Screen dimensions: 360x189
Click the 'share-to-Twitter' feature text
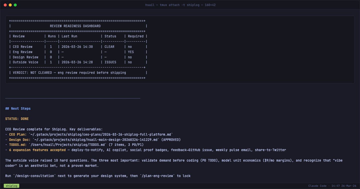click(270, 150)
